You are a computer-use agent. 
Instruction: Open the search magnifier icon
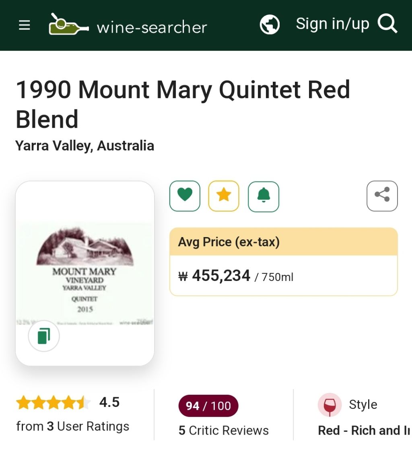[x=387, y=24]
